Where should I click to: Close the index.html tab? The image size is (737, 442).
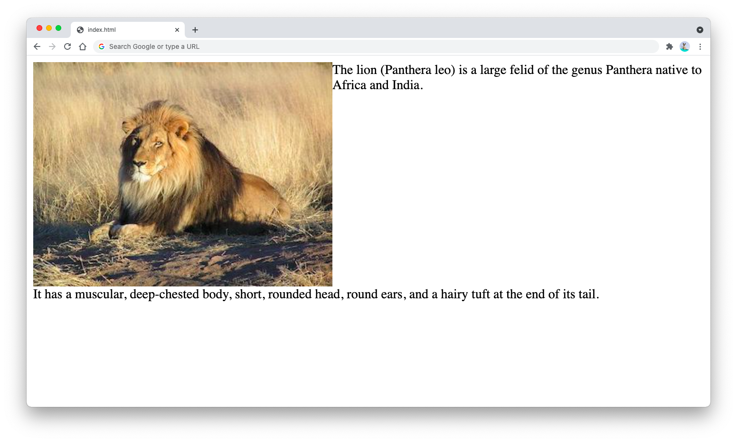point(177,30)
